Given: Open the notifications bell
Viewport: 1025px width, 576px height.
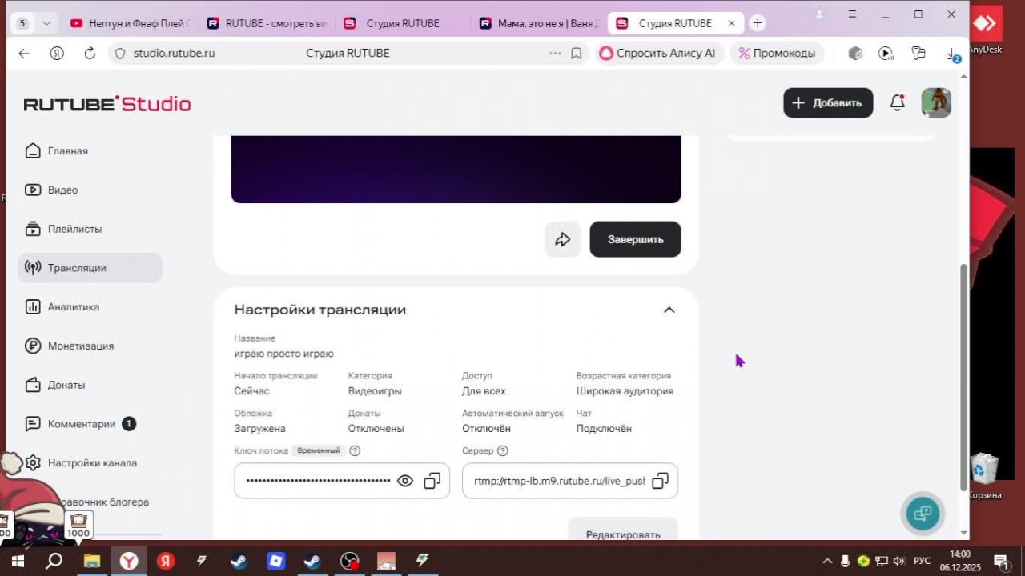Looking at the screenshot, I should click(898, 102).
